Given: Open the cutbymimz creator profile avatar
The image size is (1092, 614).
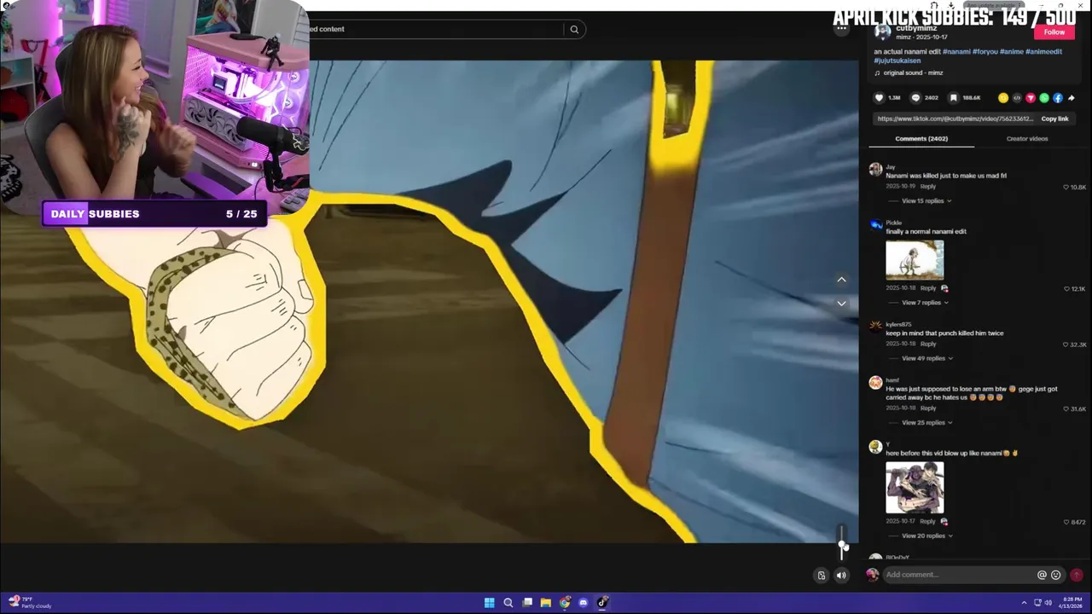Looking at the screenshot, I should click(882, 32).
